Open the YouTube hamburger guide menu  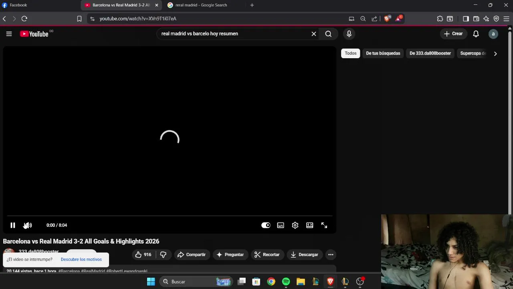[9, 34]
